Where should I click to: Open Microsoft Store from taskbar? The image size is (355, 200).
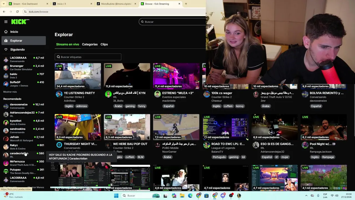pos(206,196)
